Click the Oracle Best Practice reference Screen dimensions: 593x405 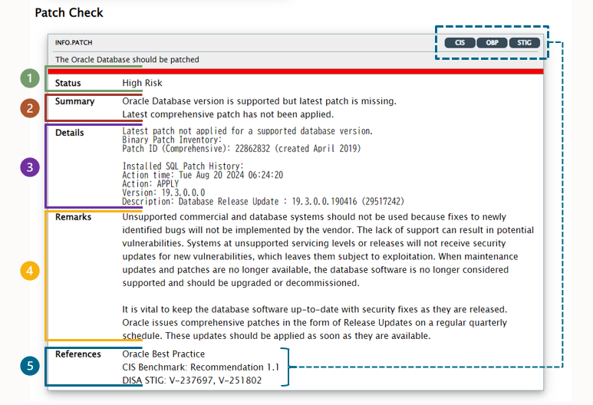coord(163,354)
